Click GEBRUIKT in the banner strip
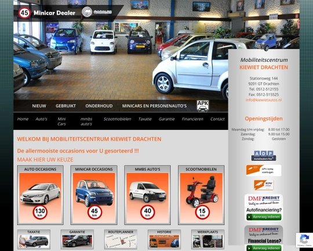 [x=65, y=106]
